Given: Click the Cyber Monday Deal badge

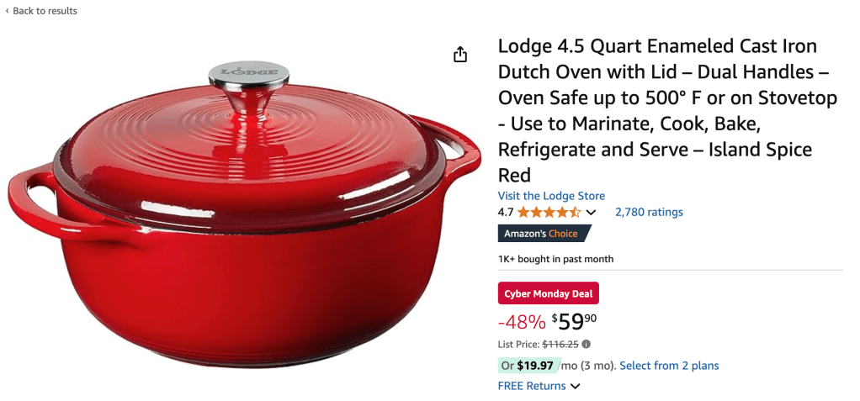Looking at the screenshot, I should pyautogui.click(x=549, y=293).
